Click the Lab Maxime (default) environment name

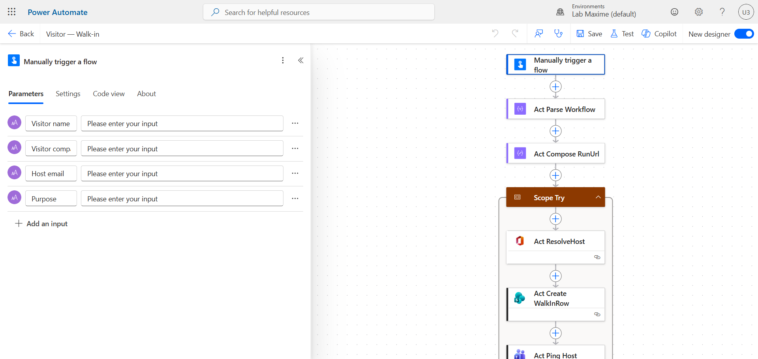pyautogui.click(x=604, y=14)
